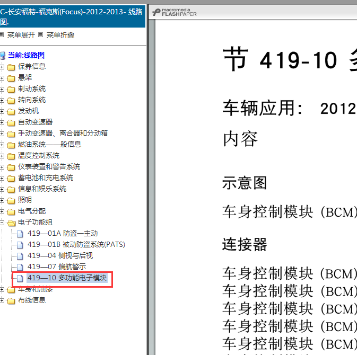Expand the 悬架 tree node

2,78
